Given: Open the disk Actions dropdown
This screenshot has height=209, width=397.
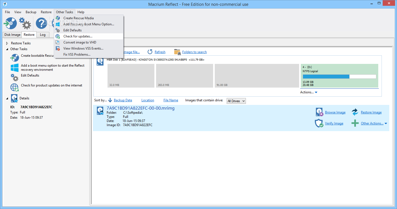Looking at the screenshot, I should pos(309,92).
